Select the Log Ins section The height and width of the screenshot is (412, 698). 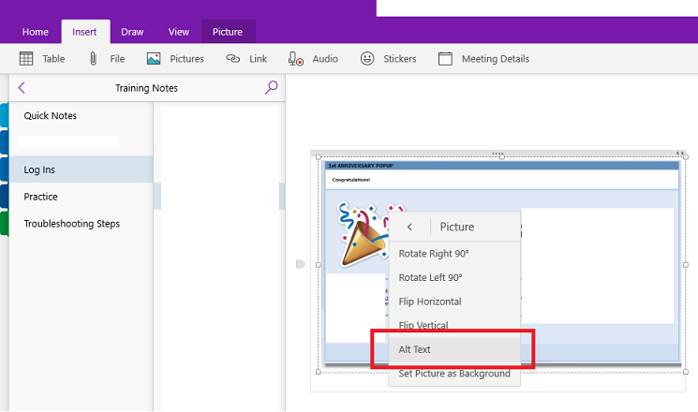coord(81,169)
